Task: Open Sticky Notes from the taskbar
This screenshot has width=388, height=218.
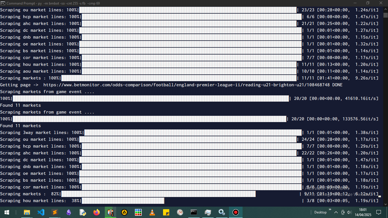Action: click(166, 212)
